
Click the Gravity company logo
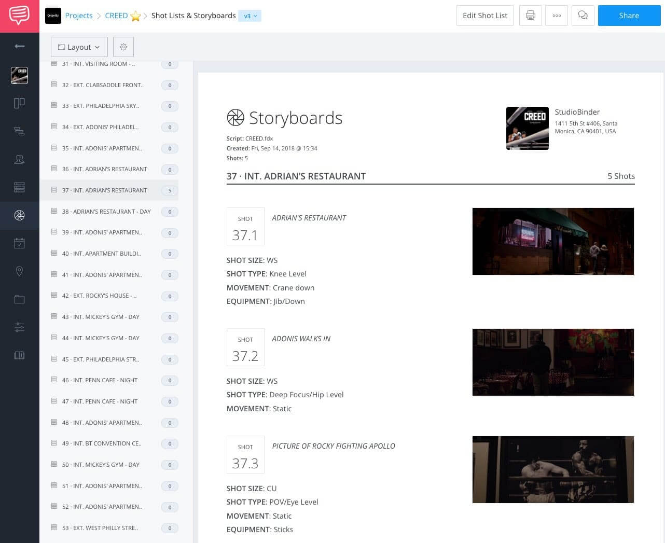tap(53, 16)
